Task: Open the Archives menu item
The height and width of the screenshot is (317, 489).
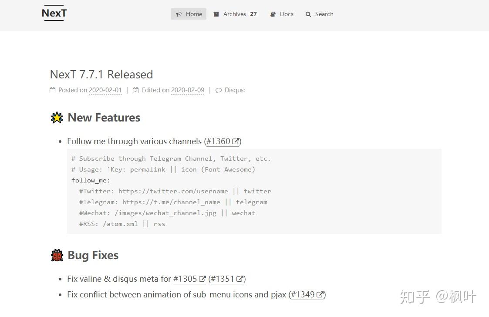Action: pyautogui.click(x=235, y=14)
